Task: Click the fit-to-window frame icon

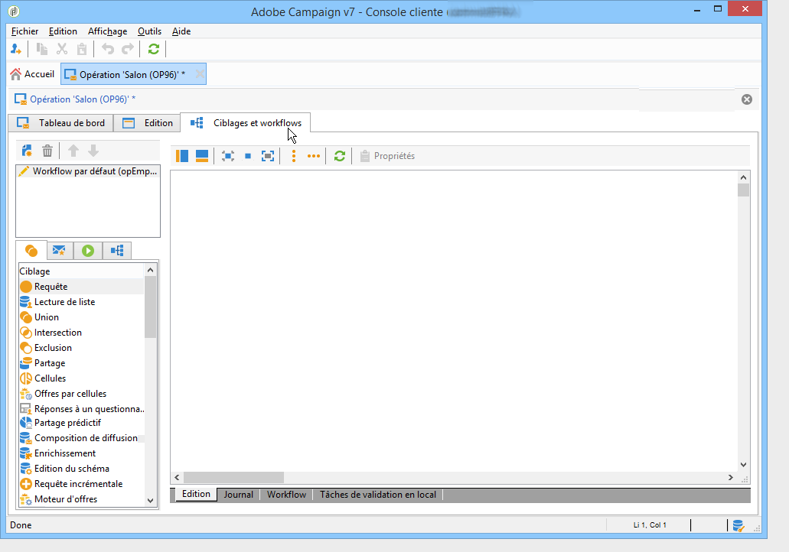Action: (268, 156)
